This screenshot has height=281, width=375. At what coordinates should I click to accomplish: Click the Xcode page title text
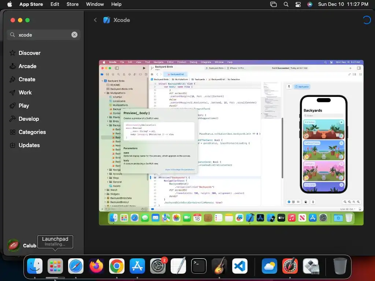tap(122, 20)
